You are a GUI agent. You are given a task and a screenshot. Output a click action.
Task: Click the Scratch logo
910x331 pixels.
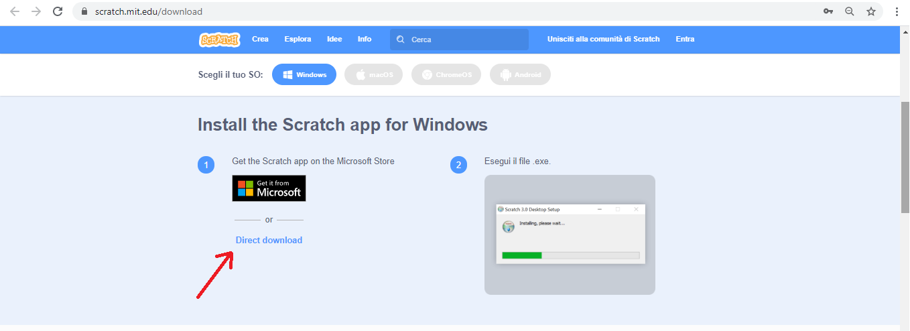pyautogui.click(x=219, y=40)
